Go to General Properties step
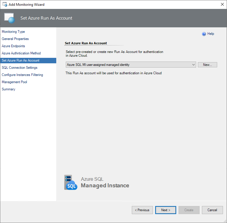The width and height of the screenshot is (227, 223). (15, 39)
